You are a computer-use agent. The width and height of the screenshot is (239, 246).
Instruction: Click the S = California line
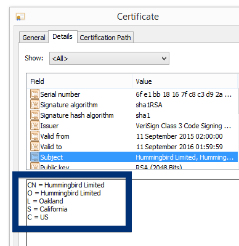click(x=47, y=209)
